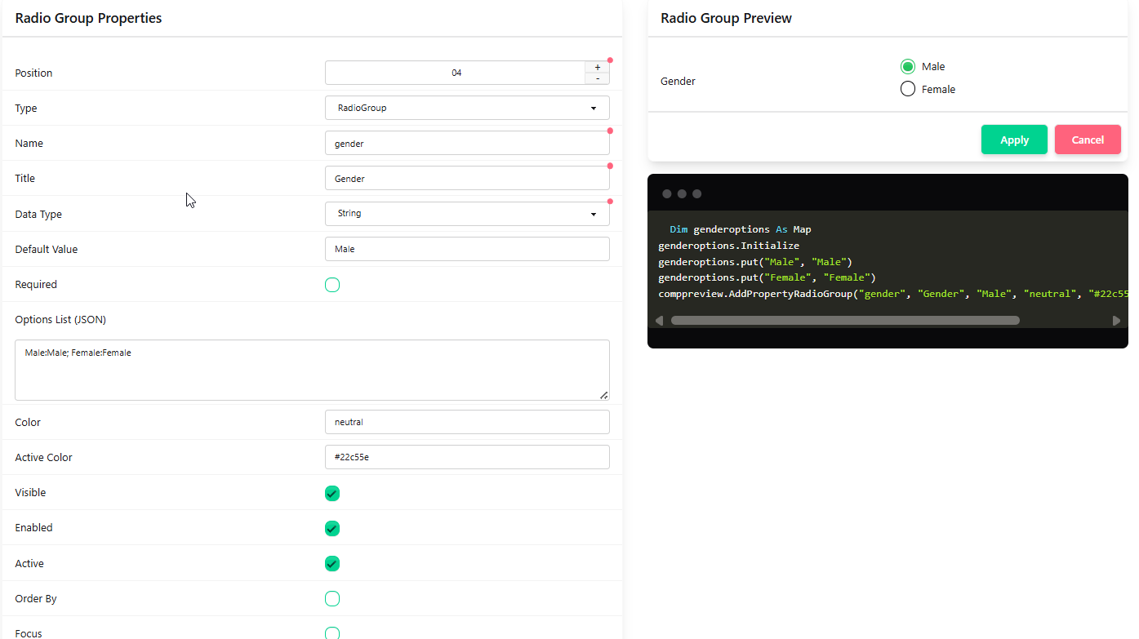Toggle the Focus checkbox
This screenshot has width=1139, height=639.
coord(332,633)
